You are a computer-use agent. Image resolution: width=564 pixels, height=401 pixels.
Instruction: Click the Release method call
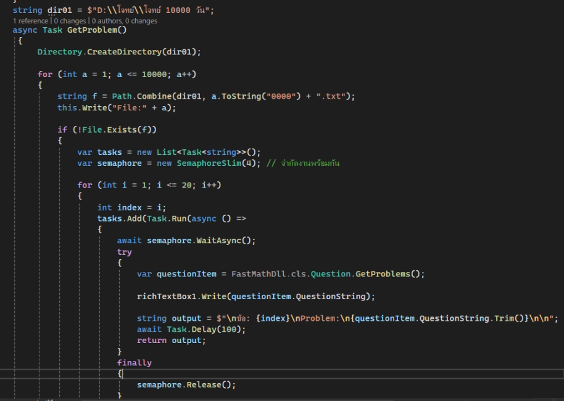pyautogui.click(x=204, y=385)
